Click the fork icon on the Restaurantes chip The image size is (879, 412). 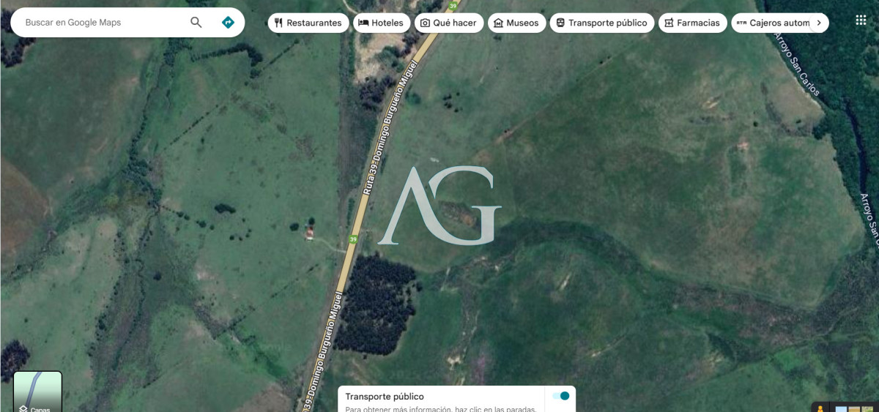pos(278,23)
